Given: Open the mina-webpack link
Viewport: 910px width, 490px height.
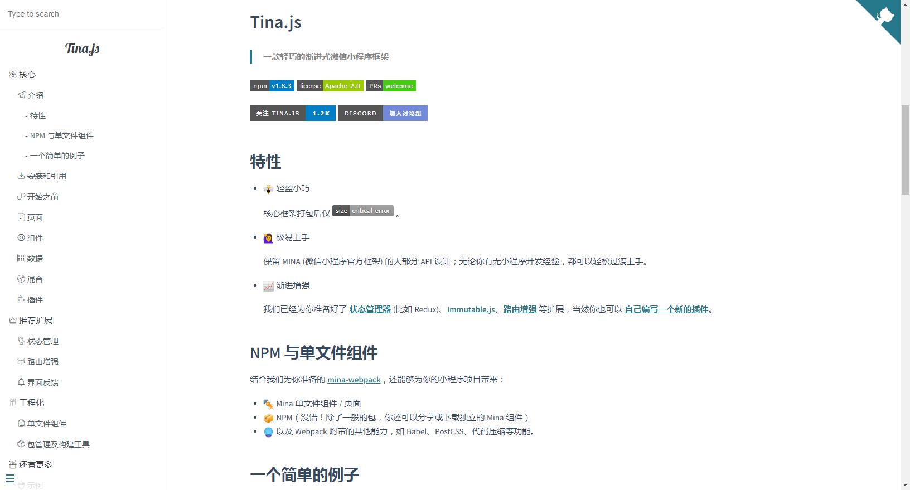Looking at the screenshot, I should (354, 380).
